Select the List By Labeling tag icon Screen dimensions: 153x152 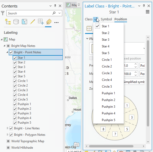point(49,22)
